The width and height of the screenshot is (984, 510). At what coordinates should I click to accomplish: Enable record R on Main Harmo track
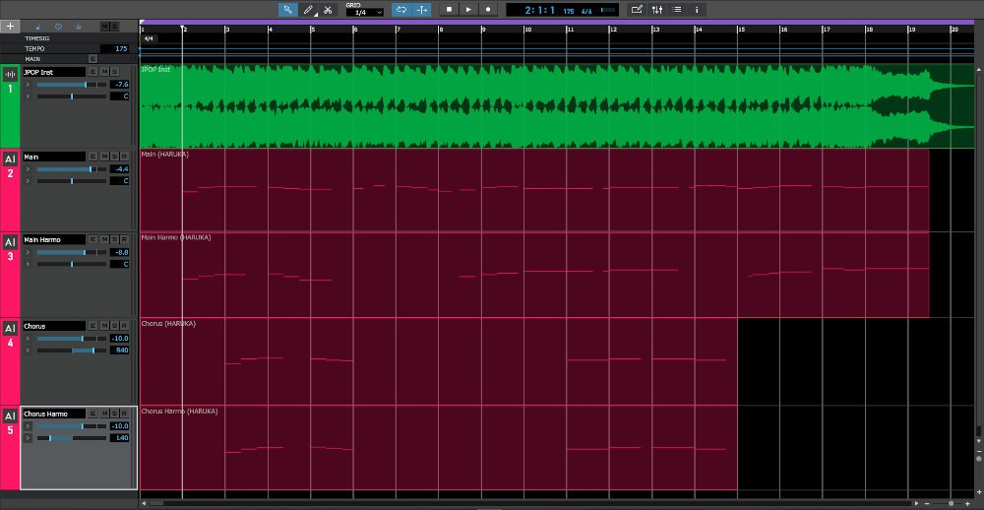(x=124, y=239)
